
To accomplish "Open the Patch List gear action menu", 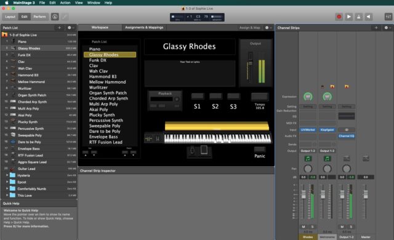I will [x=70, y=28].
